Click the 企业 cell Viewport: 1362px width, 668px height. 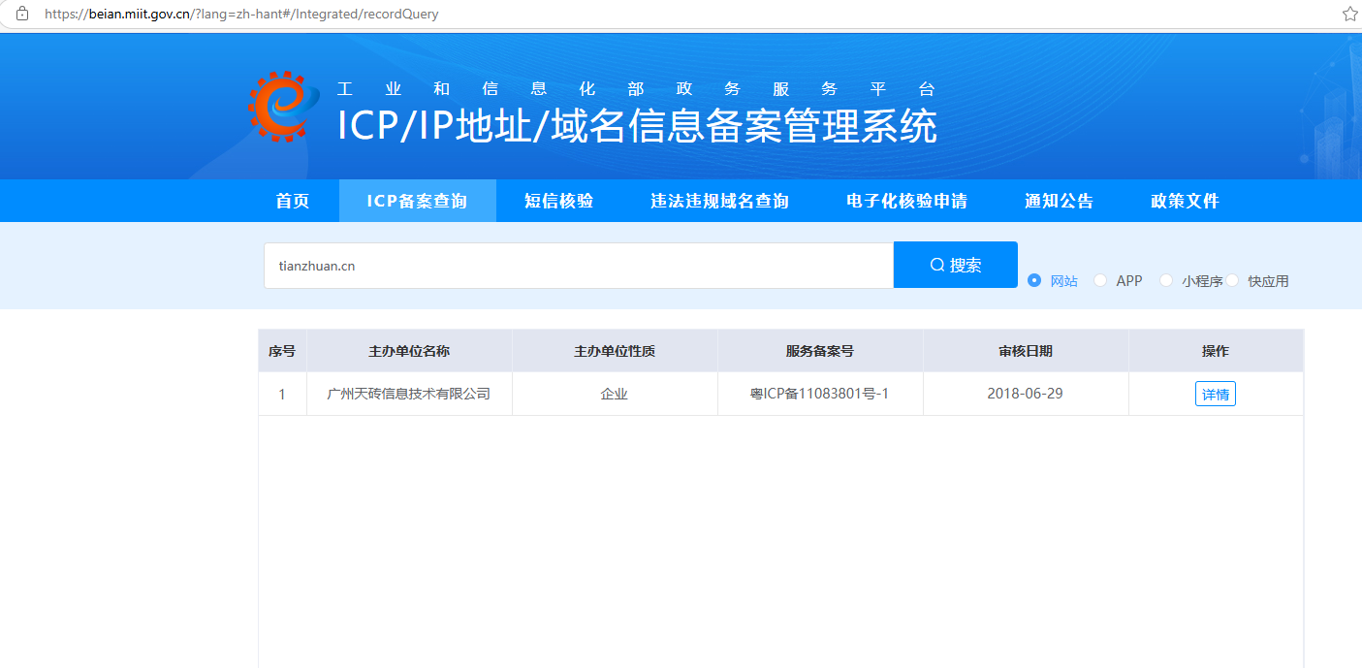tap(615, 395)
